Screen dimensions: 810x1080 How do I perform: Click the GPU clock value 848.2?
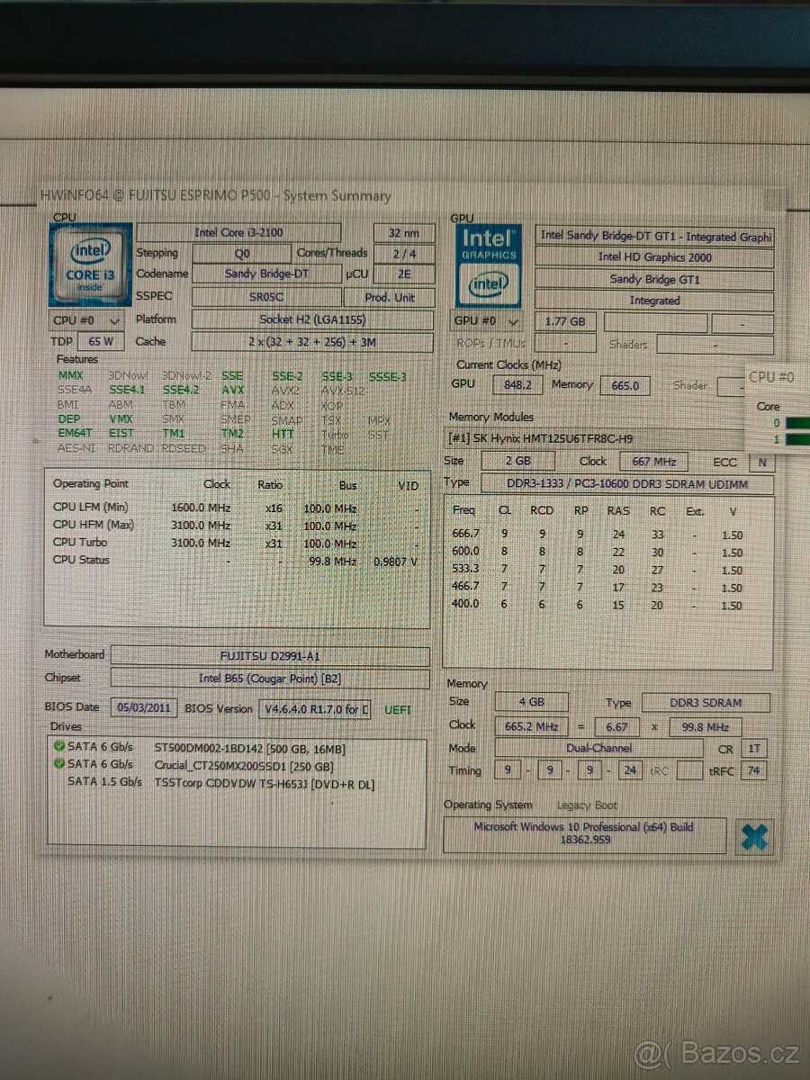517,385
